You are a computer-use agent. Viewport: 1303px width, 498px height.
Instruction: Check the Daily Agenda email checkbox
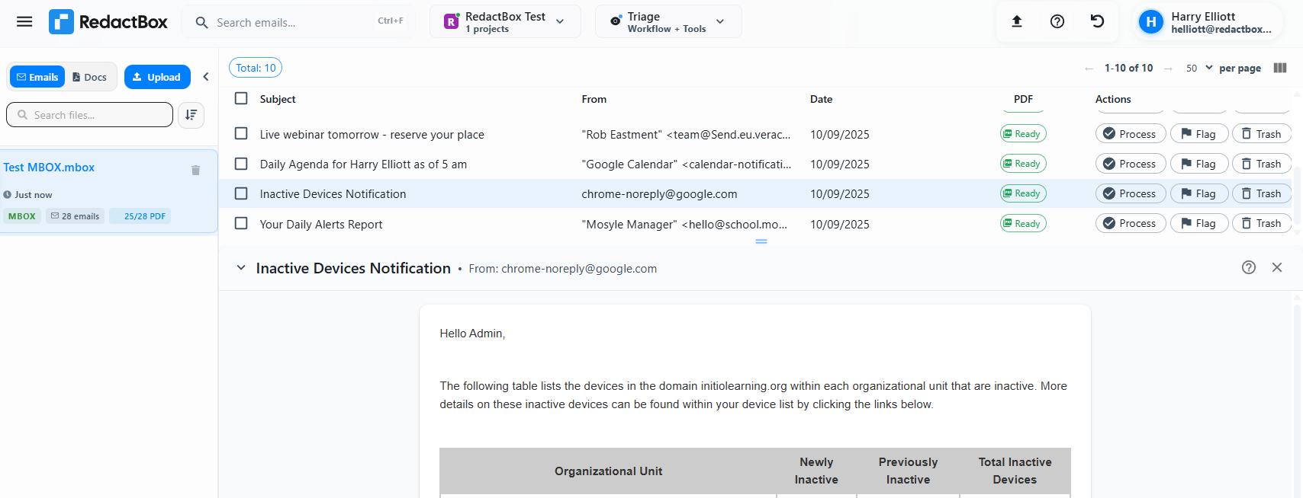[x=241, y=164]
